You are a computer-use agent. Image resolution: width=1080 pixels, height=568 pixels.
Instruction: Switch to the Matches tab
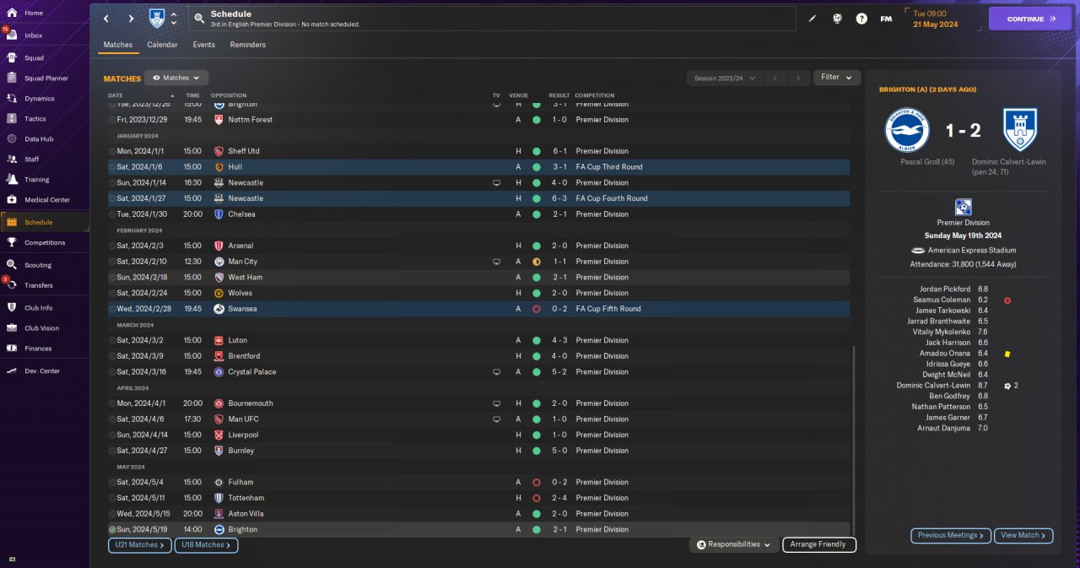118,45
